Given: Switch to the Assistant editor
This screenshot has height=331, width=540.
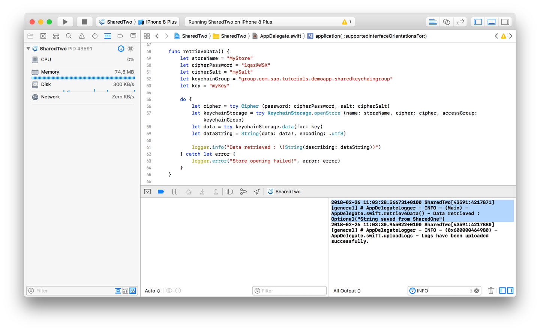Looking at the screenshot, I should tap(446, 22).
